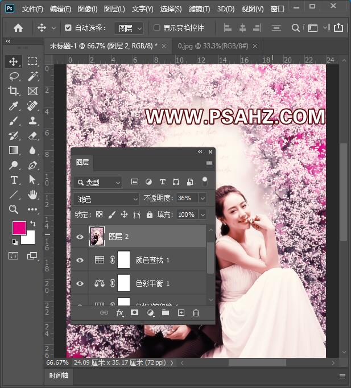Screen dimensions: 351x388
Task: Create new fill or adjustment layer
Action: point(150,313)
